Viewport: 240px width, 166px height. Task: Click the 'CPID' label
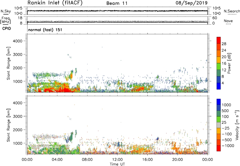pyautogui.click(x=7, y=28)
